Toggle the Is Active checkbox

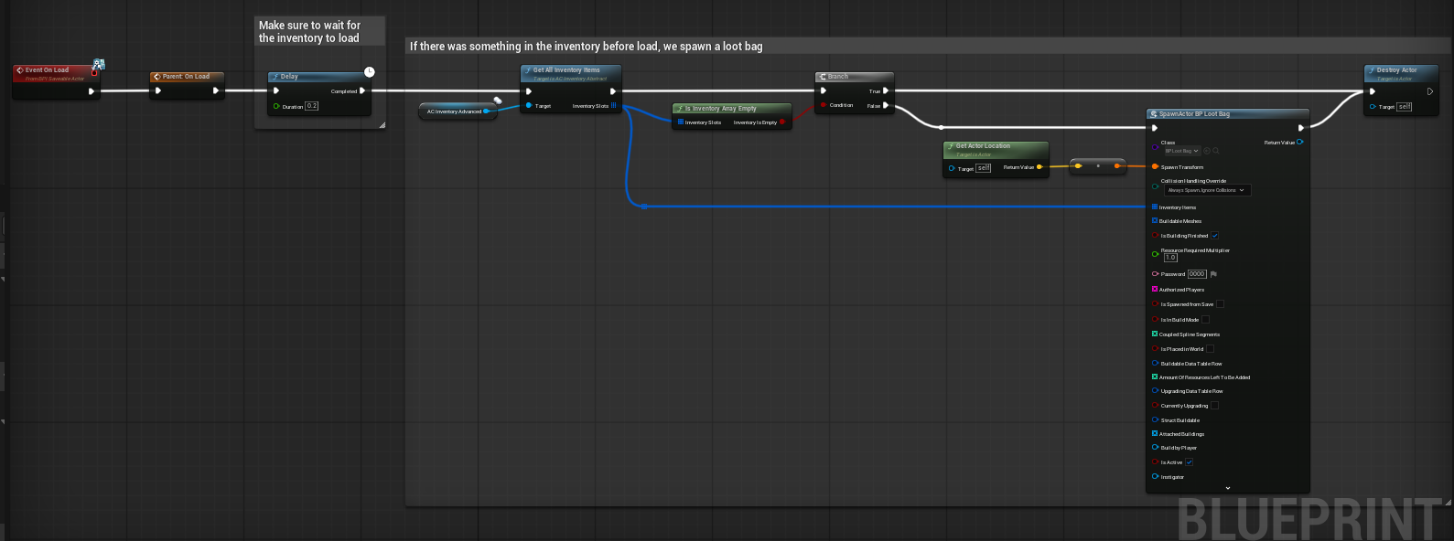tap(1189, 462)
